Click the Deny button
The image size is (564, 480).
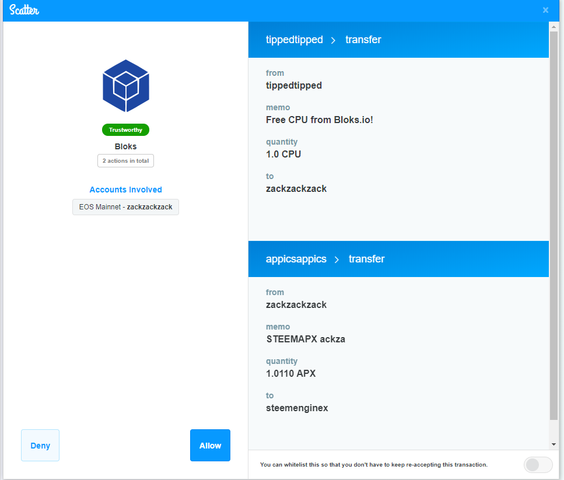(40, 445)
